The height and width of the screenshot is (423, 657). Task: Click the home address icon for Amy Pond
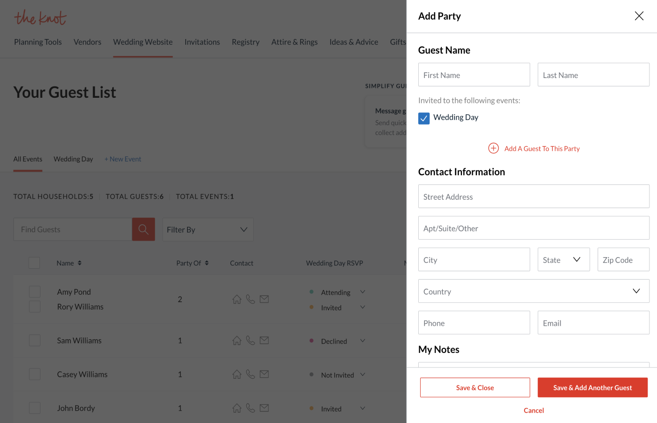point(237,299)
